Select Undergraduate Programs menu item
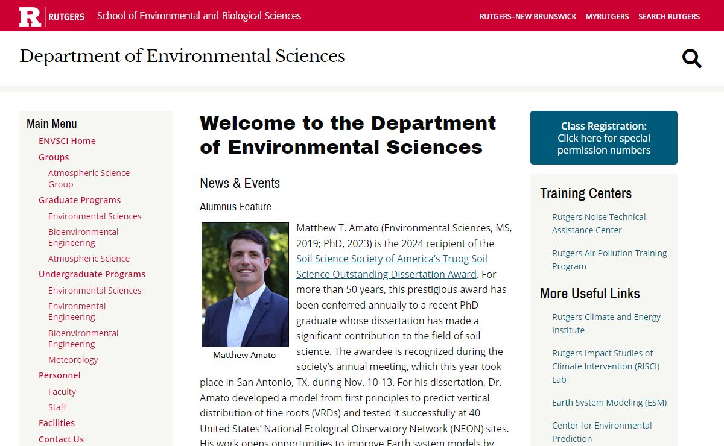This screenshot has height=446, width=724. (92, 274)
